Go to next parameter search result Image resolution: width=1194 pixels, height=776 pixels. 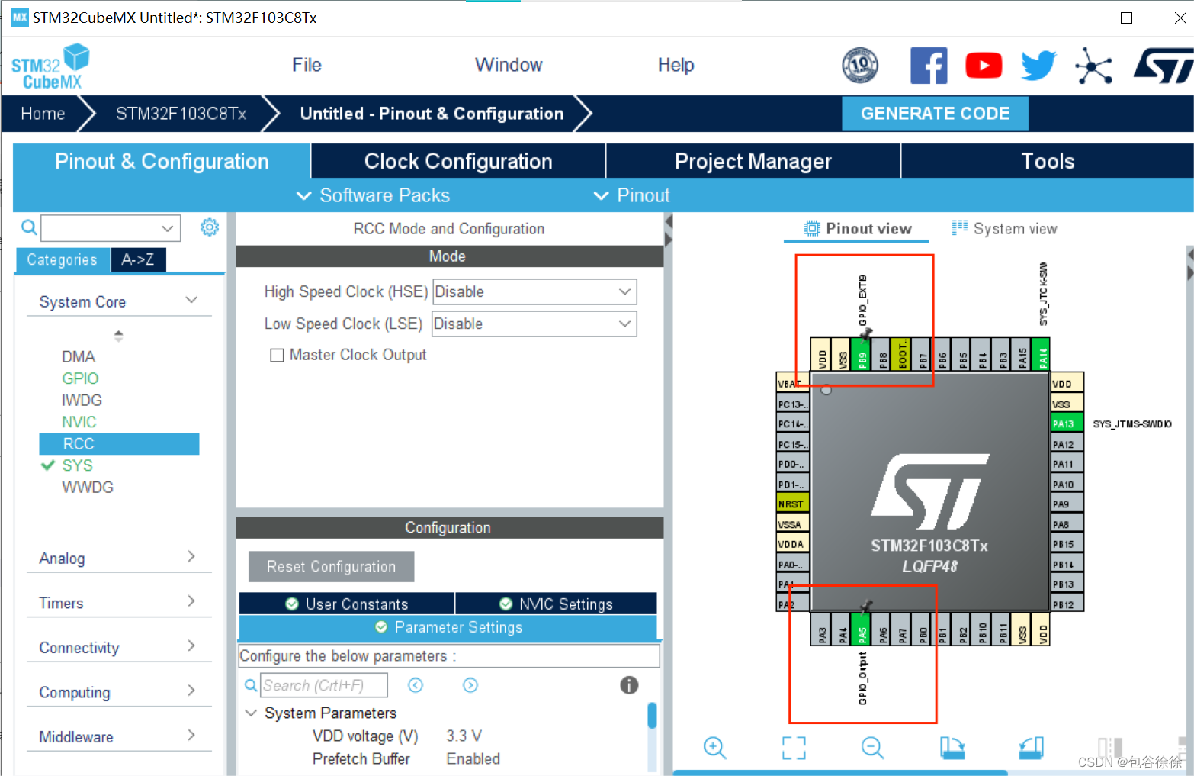(470, 685)
